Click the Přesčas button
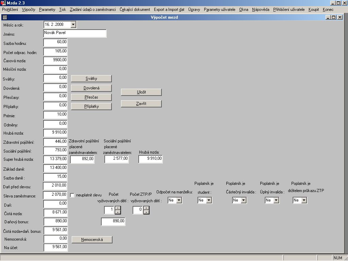The height and width of the screenshot is (261, 348). coord(91,97)
